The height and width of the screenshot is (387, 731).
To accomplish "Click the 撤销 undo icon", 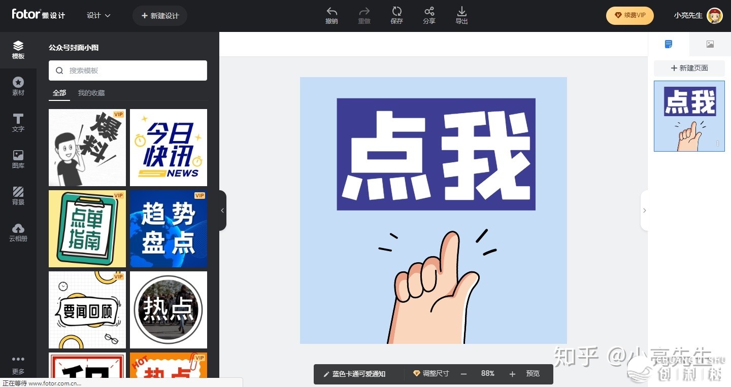I will click(331, 11).
